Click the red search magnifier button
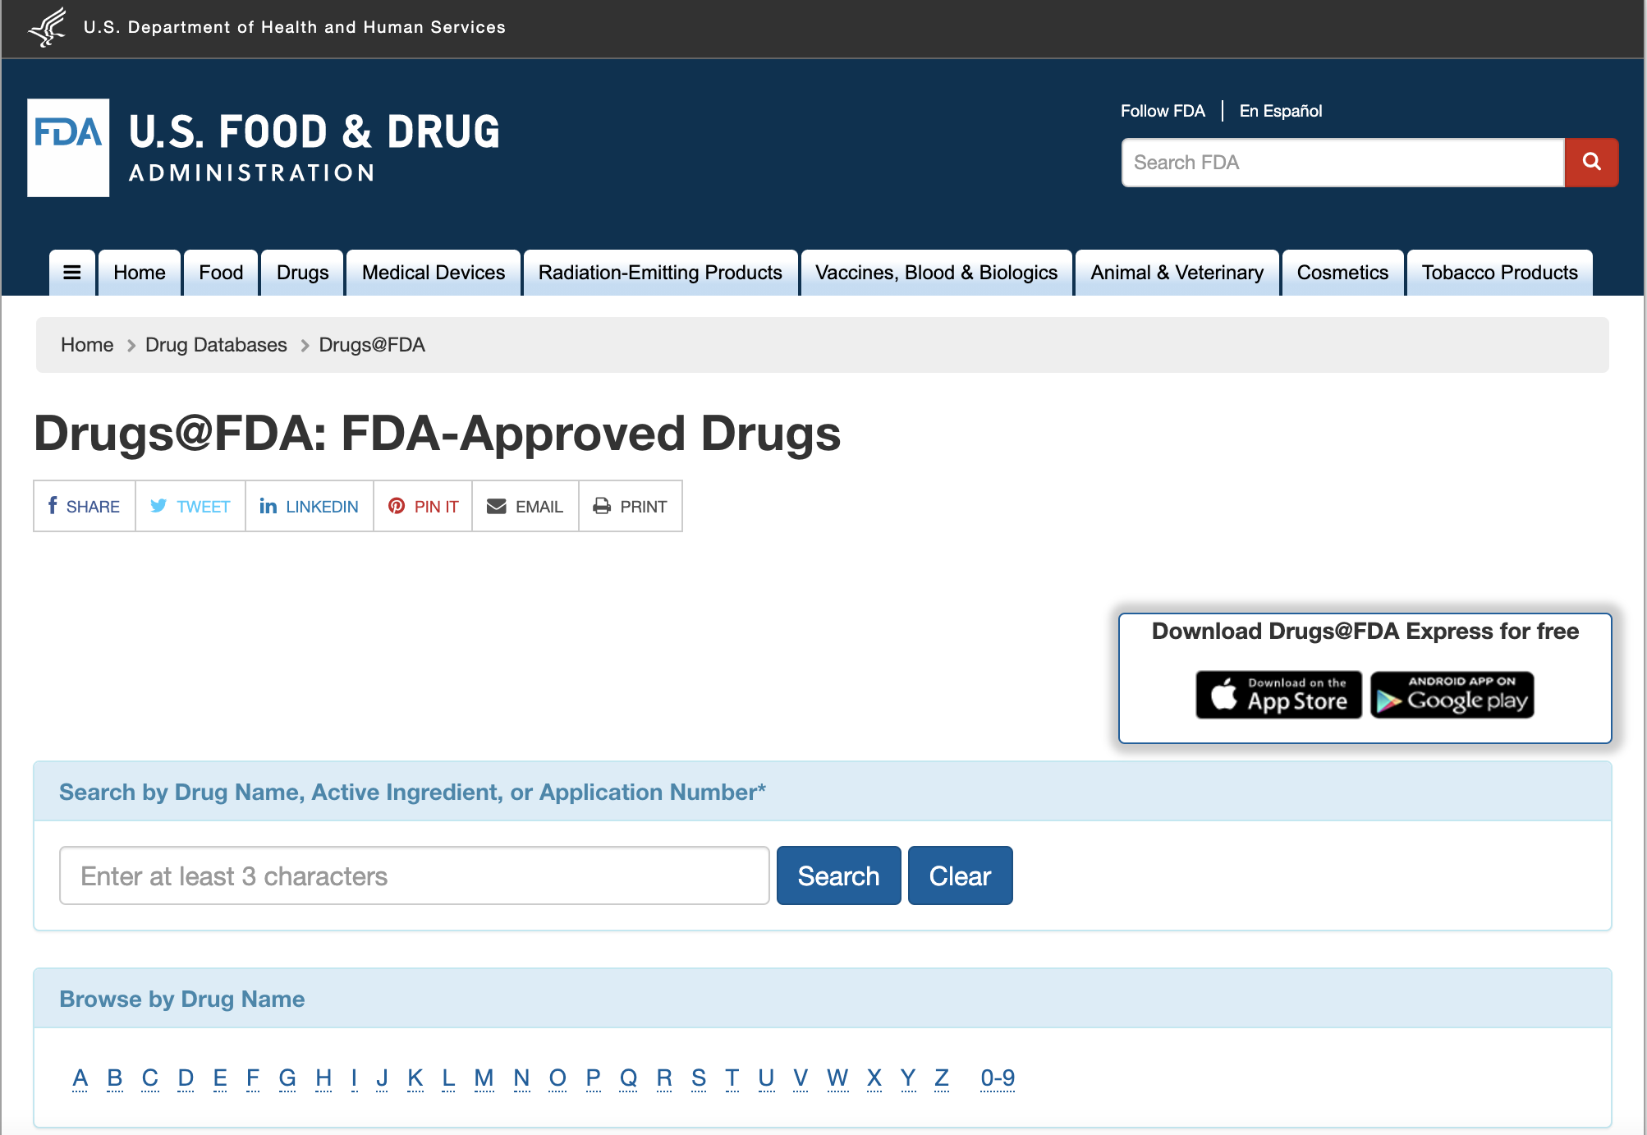This screenshot has height=1135, width=1647. tap(1591, 163)
